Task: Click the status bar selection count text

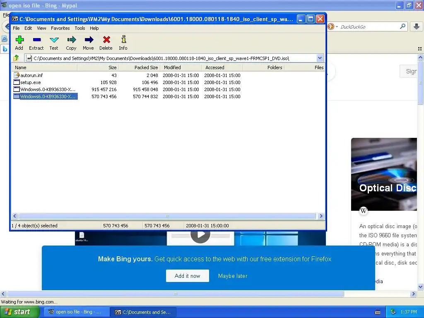Action: click(34, 226)
